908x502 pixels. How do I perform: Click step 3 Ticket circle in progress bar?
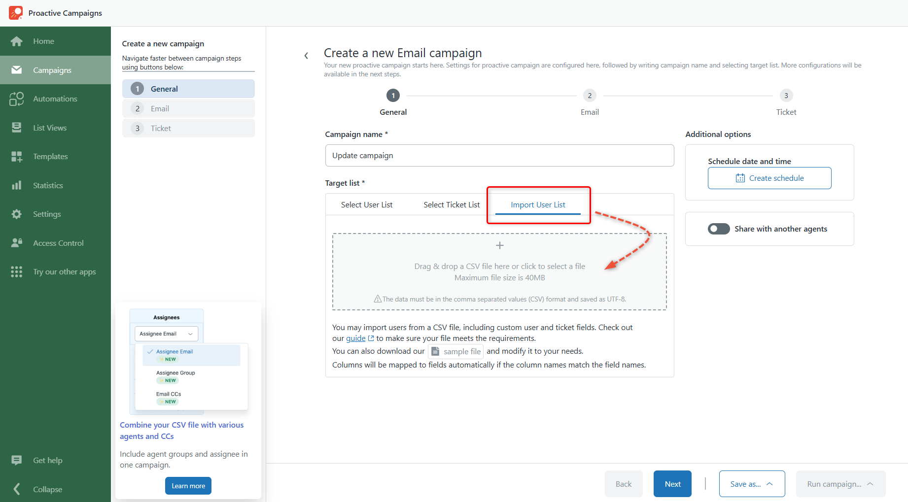[x=786, y=96]
